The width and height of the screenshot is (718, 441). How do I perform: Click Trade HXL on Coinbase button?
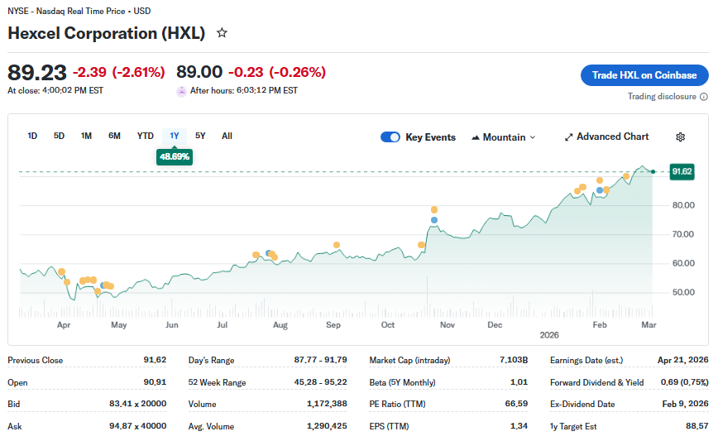(644, 75)
